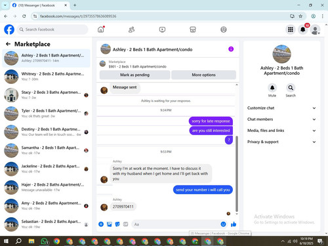Click the 'send your number i will call you' bubble
This screenshot has width=328, height=246.
tap(203, 190)
